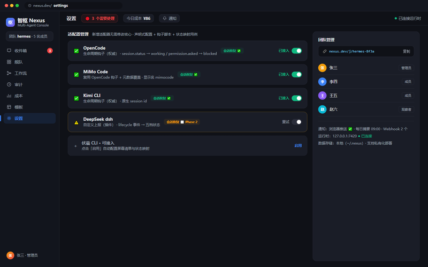
Task: Open the cost (成本) bar chart icon
Action: pyautogui.click(x=9, y=96)
